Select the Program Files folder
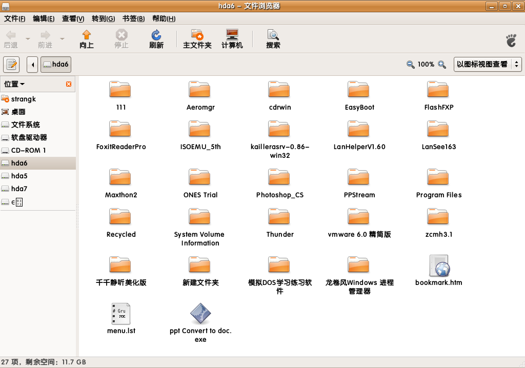525x368 pixels. [438, 177]
